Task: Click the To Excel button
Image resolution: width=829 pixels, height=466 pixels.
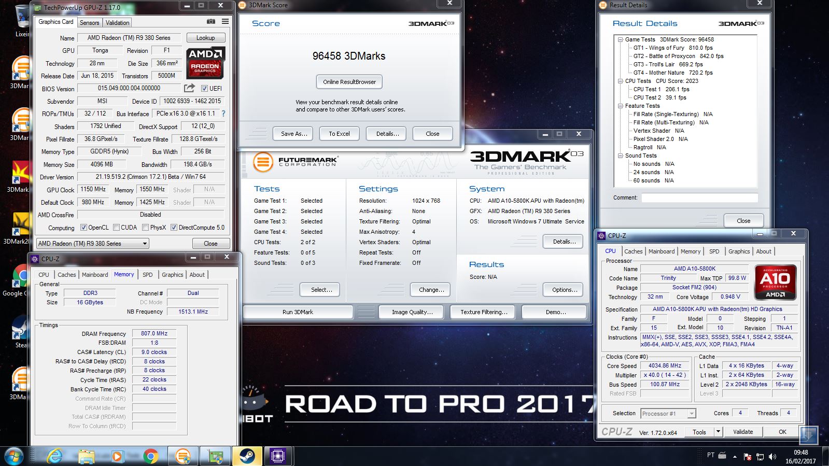Action: point(339,134)
